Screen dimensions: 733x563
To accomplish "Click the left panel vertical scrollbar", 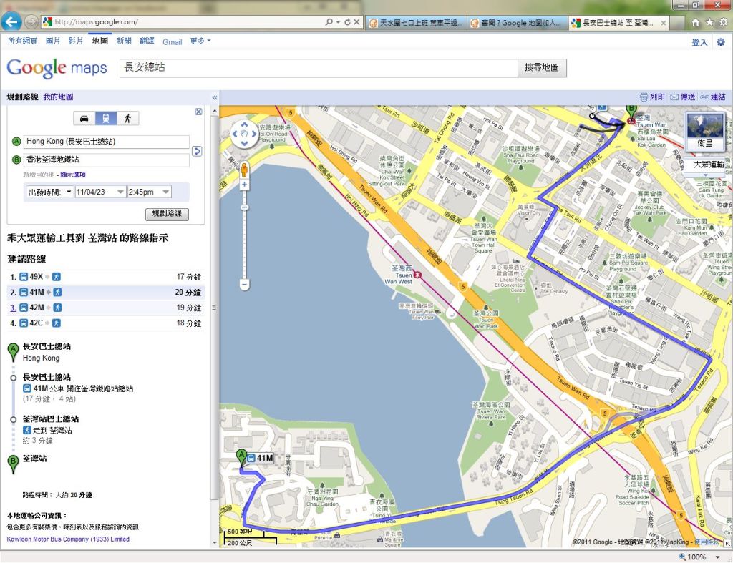I will tap(215, 308).
